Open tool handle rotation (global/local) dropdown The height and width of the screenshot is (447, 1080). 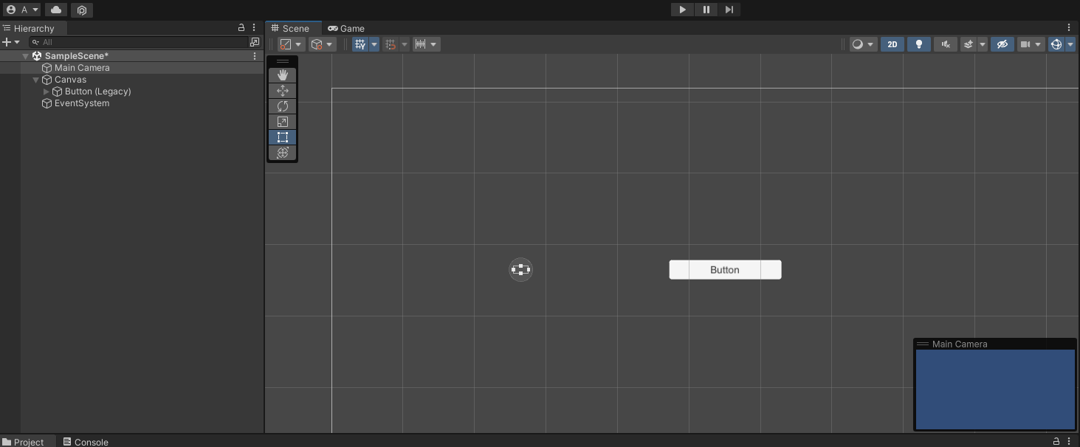click(x=321, y=44)
